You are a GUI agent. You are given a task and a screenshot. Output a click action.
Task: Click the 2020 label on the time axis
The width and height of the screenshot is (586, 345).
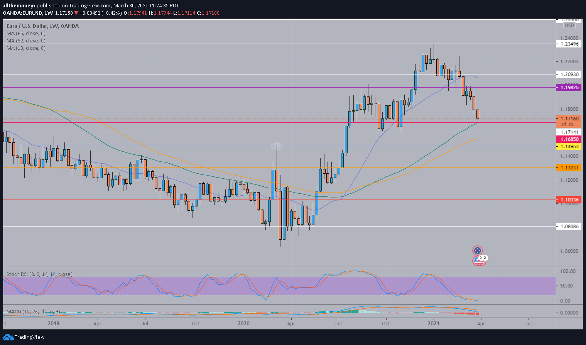point(244,324)
